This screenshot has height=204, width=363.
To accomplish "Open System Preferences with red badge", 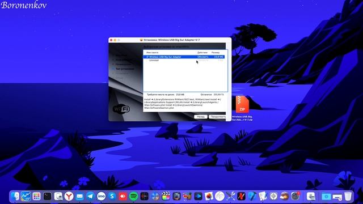I will click(x=296, y=196).
